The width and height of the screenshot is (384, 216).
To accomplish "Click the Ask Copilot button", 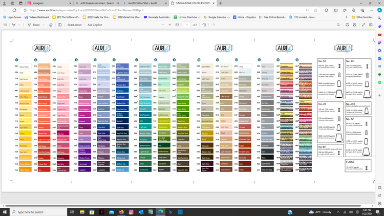I will click(x=96, y=25).
